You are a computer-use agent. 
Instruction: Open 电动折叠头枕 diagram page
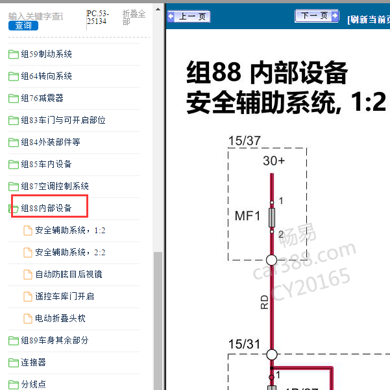(x=60, y=318)
